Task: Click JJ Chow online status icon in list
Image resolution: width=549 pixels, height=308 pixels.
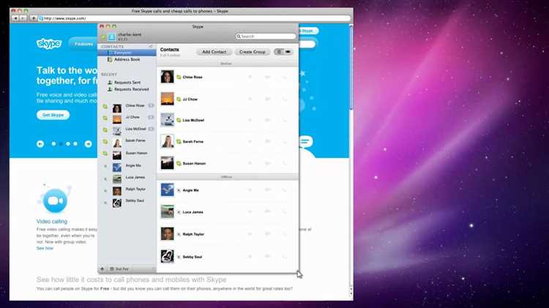Action: (x=179, y=99)
